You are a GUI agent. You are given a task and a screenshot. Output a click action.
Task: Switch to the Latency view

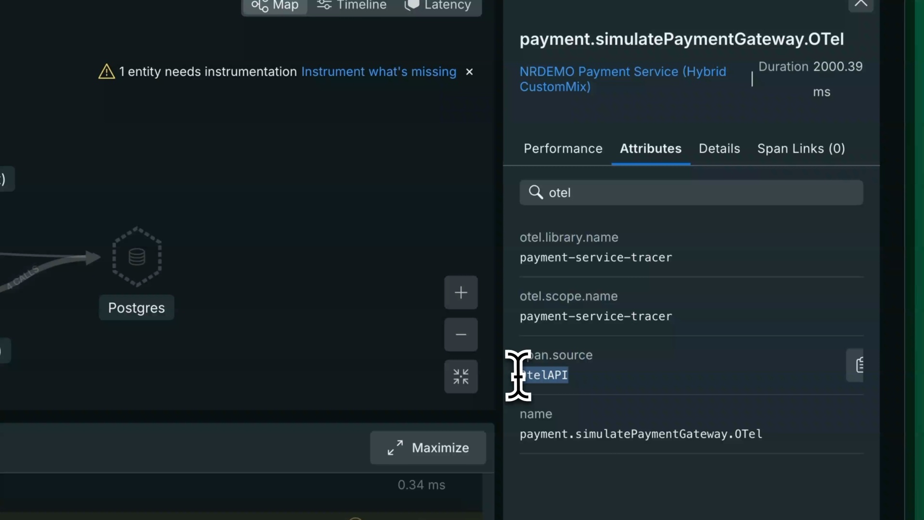[438, 6]
